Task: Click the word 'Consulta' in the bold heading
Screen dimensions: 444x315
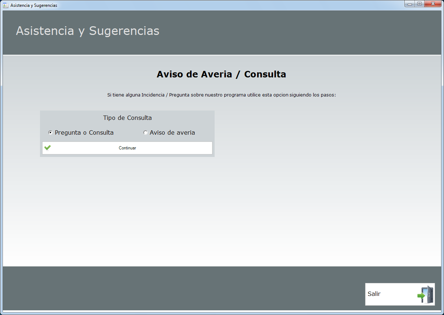Action: (x=265, y=75)
